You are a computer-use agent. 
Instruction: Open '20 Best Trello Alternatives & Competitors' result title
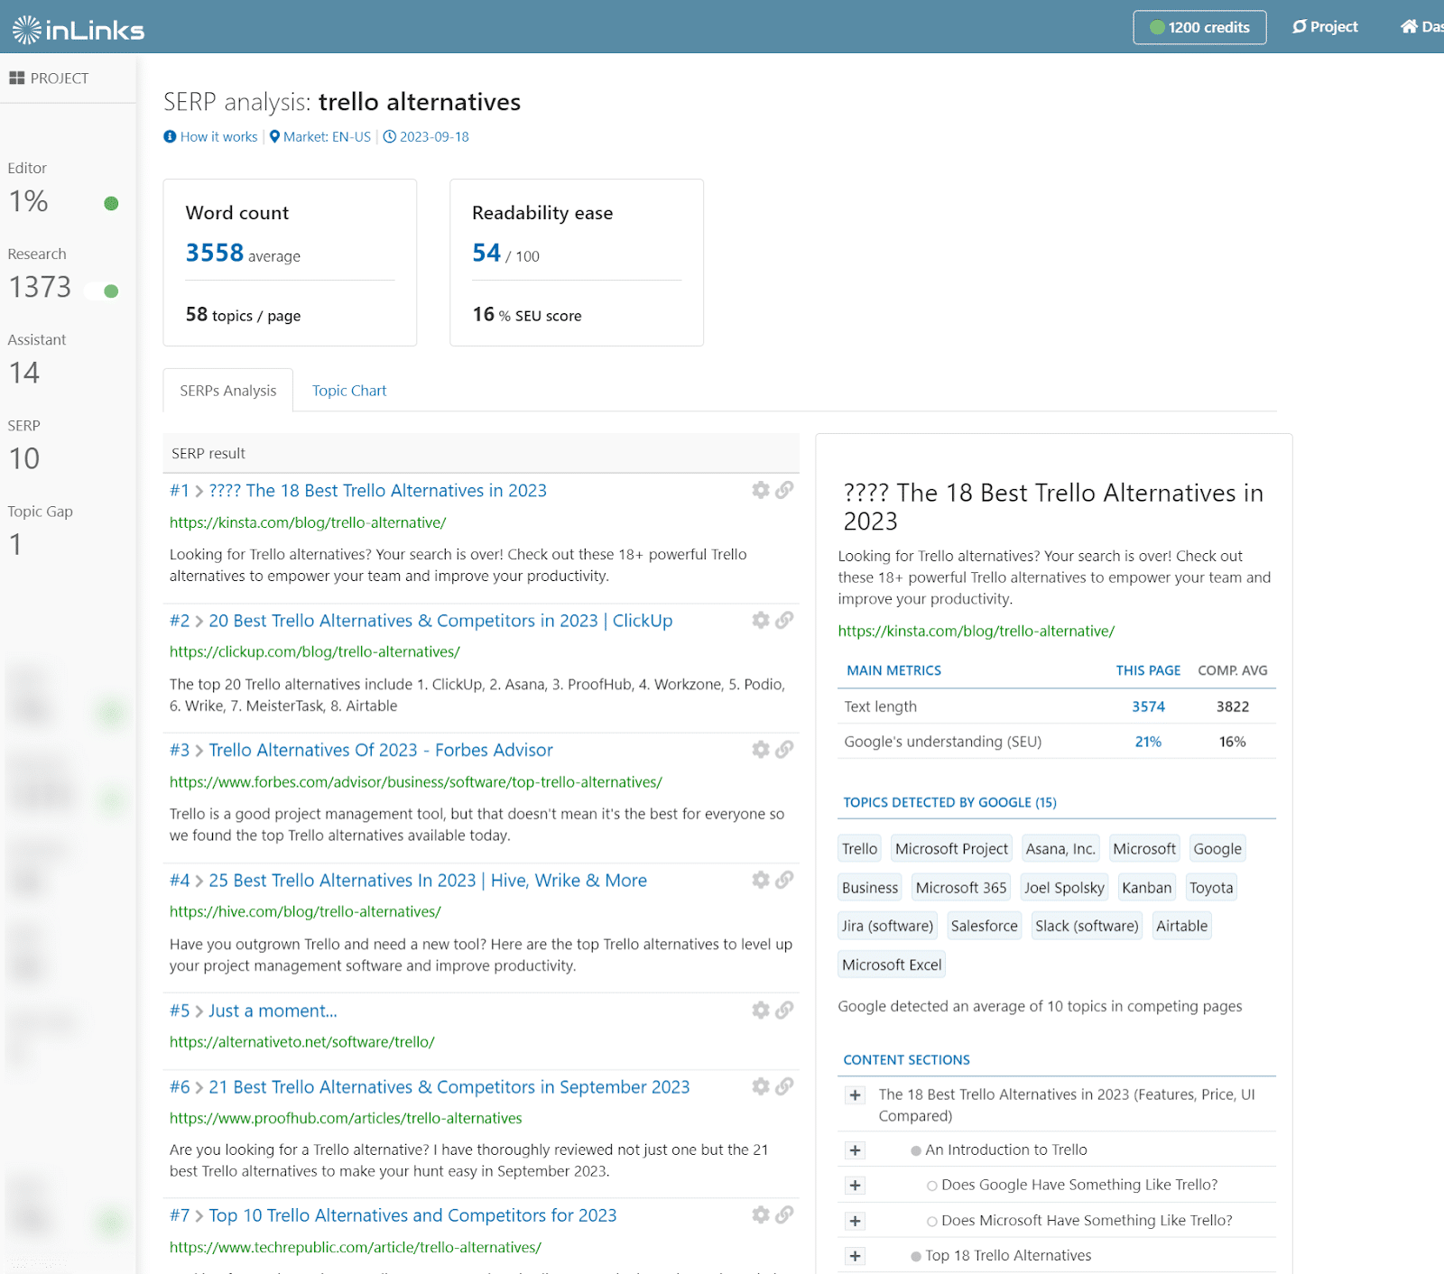440,621
